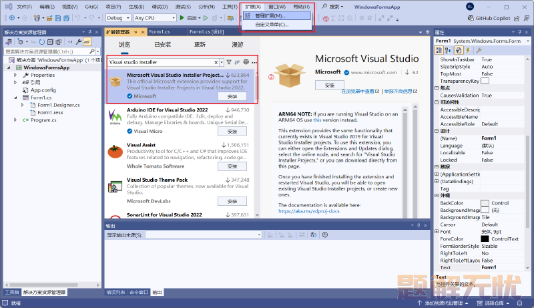Viewport: 534px width, 308px height.
Task: Toggle auto-hide pin of Output panel
Action: [x=419, y=226]
